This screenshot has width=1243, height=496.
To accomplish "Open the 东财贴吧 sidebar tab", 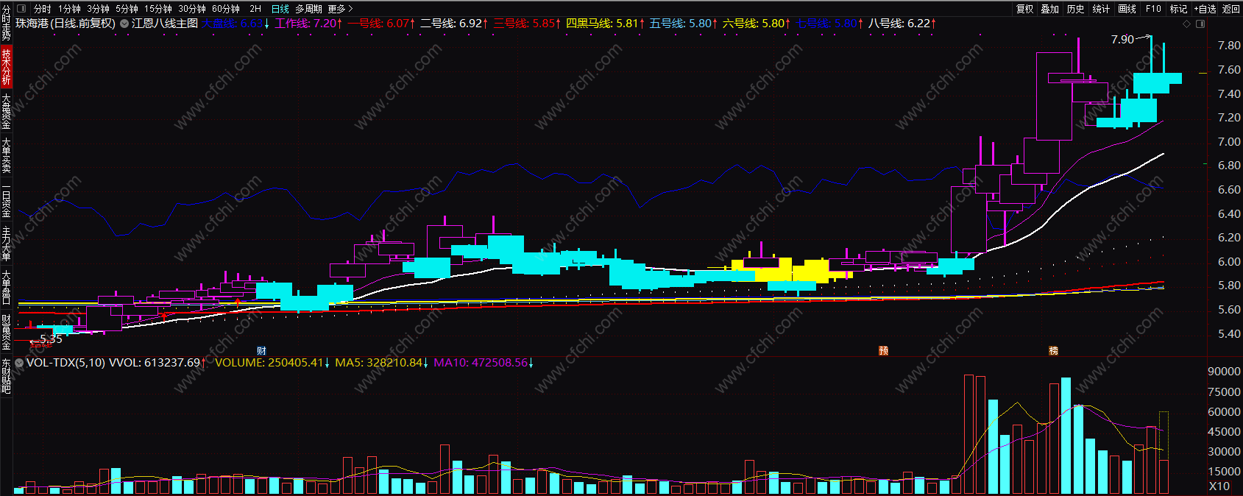I will point(6,376).
